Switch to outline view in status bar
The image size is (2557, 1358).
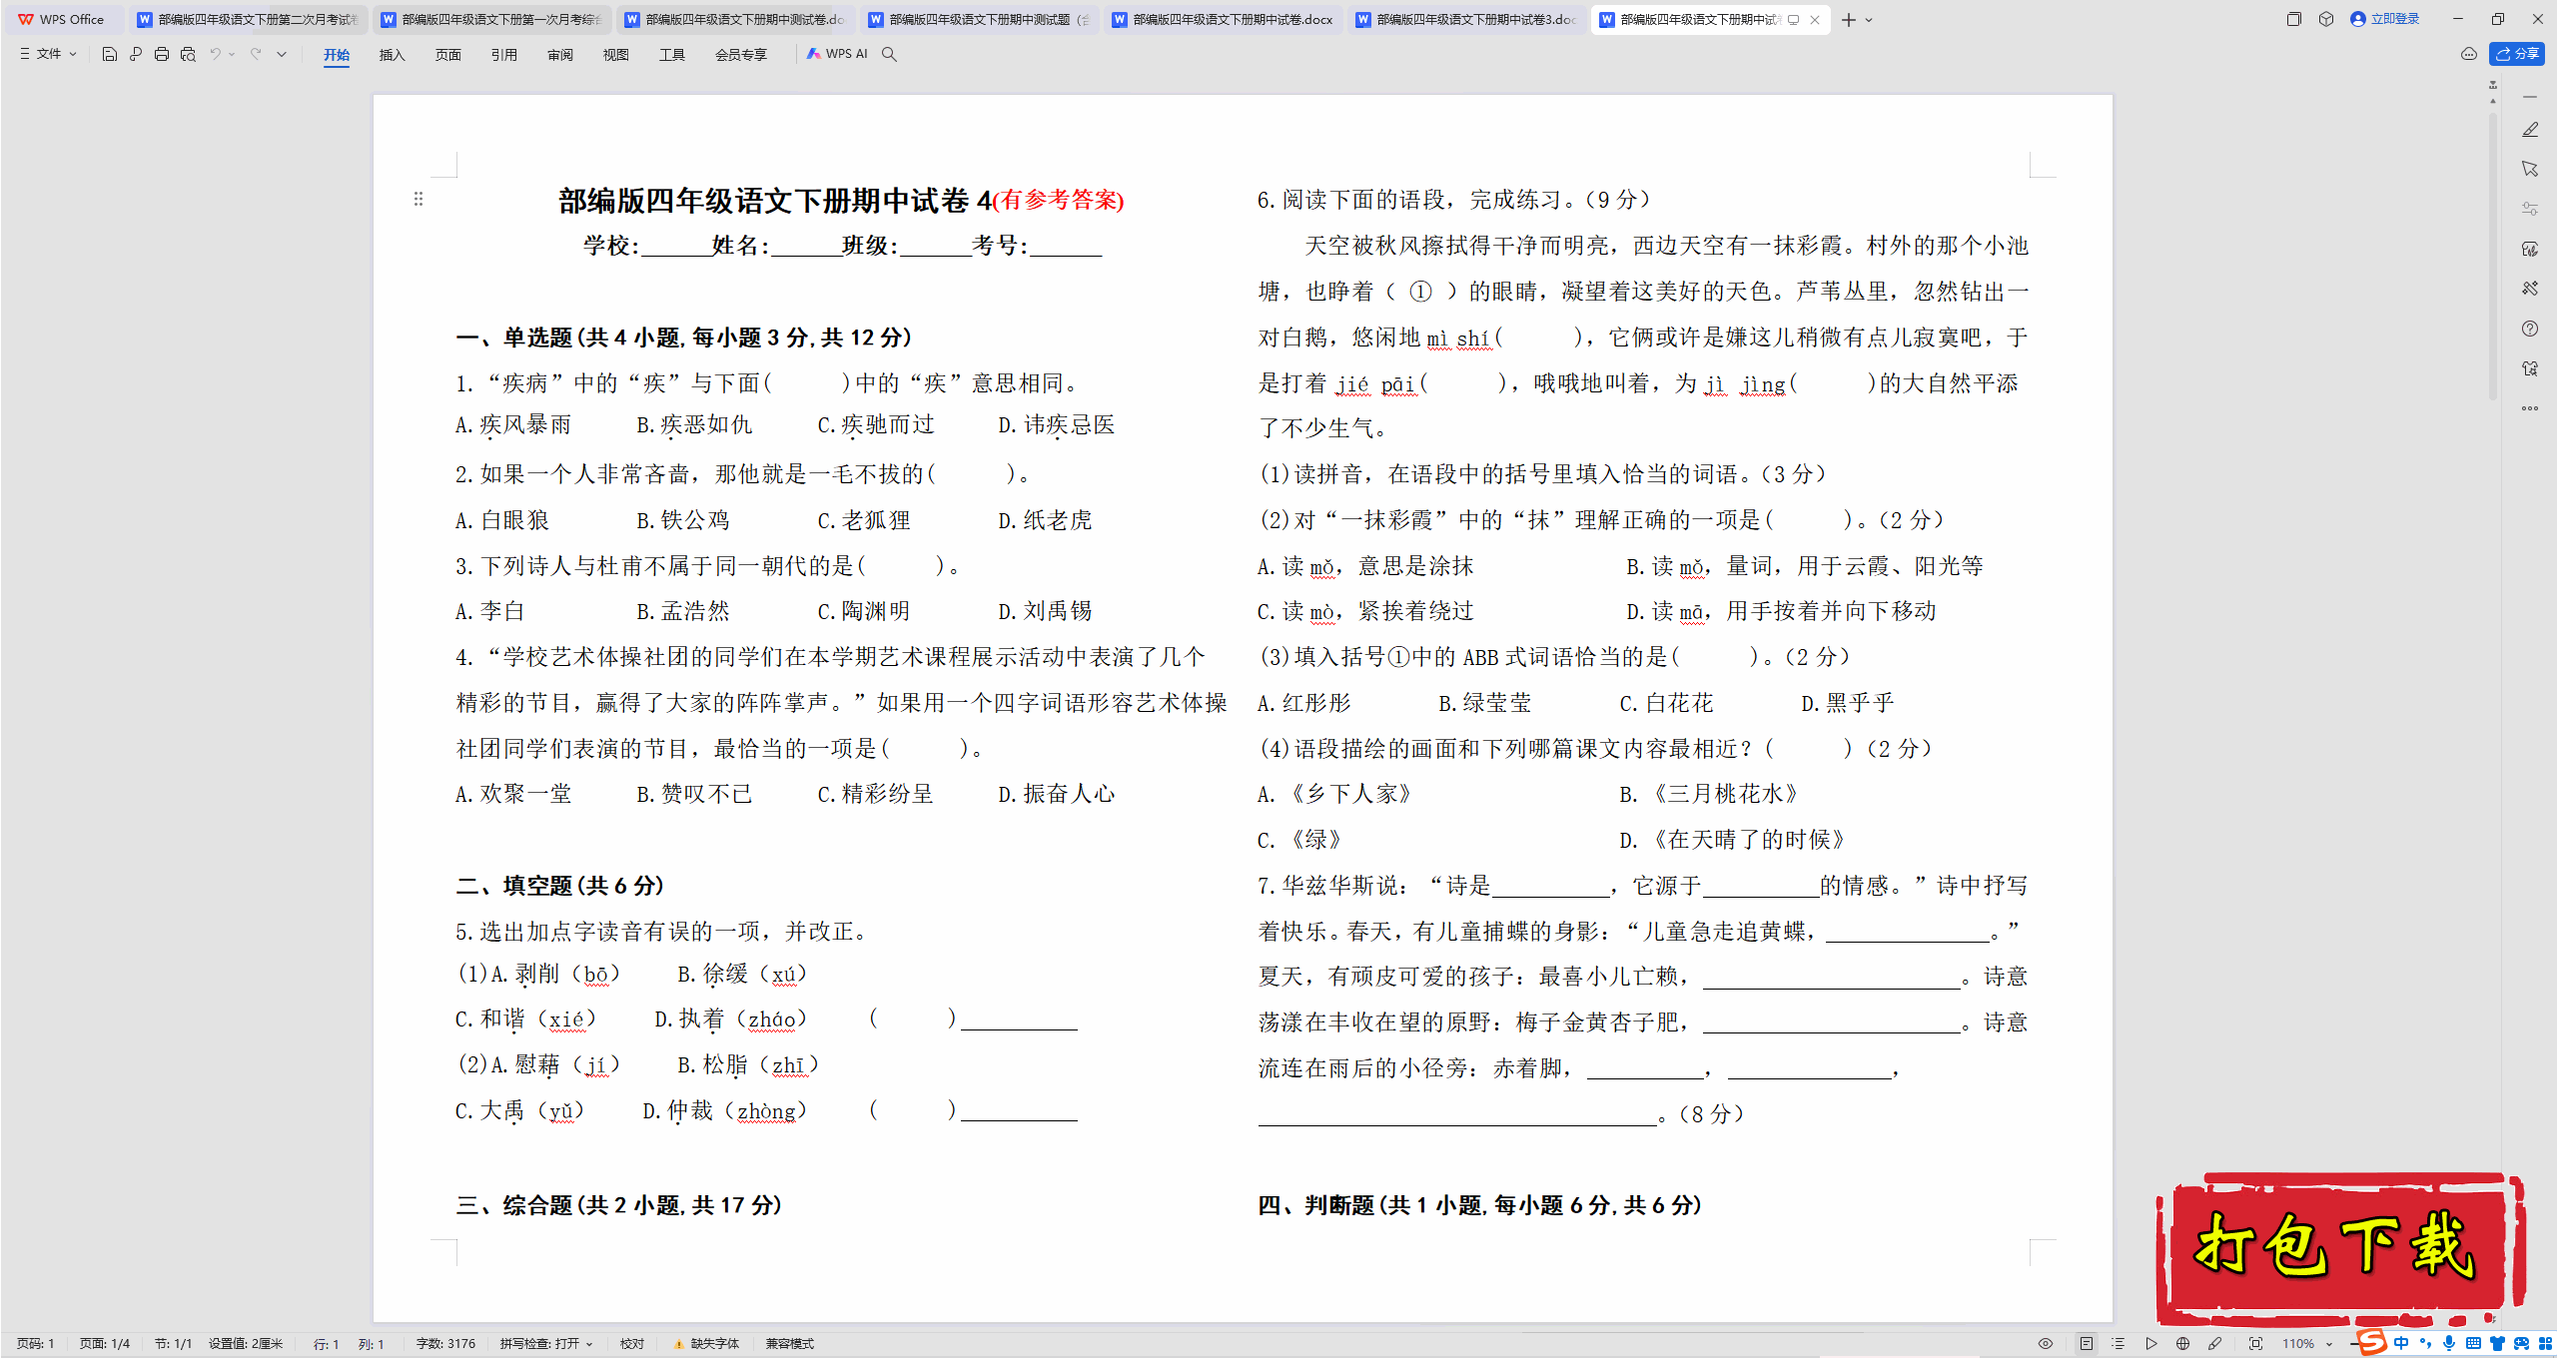pyautogui.click(x=2119, y=1344)
